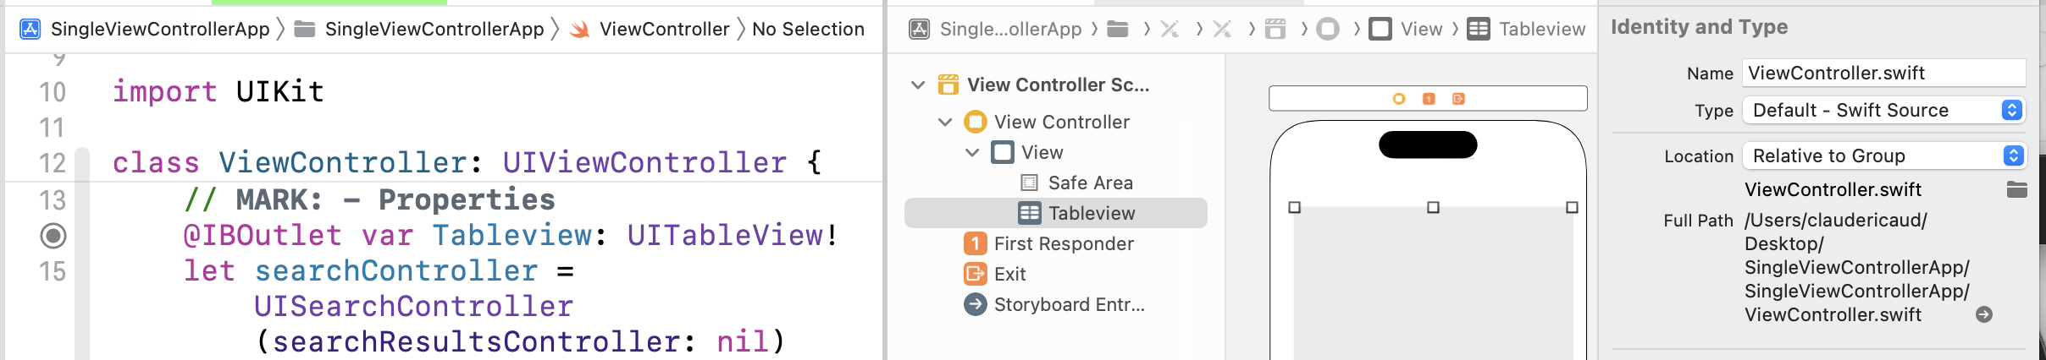Click the folder icon to choose file location
The width and height of the screenshot is (2046, 360).
coord(2016,190)
